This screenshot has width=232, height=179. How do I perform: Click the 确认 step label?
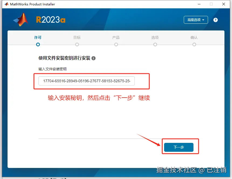click(x=194, y=37)
